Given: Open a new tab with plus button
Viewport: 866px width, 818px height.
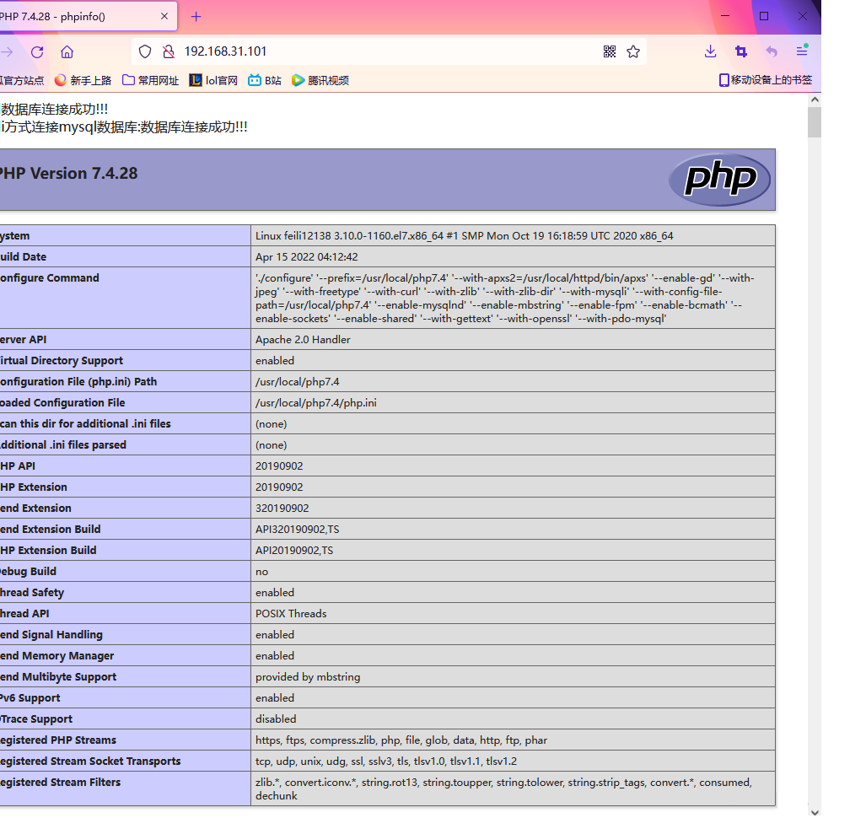Looking at the screenshot, I should coord(196,17).
